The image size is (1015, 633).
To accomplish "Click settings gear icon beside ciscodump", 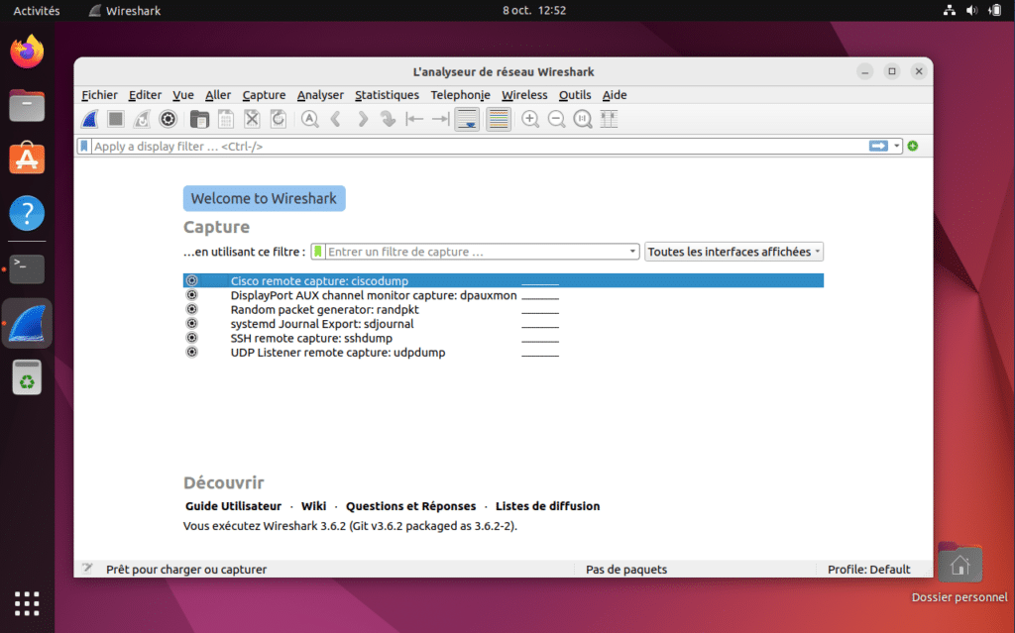I will click(x=191, y=281).
